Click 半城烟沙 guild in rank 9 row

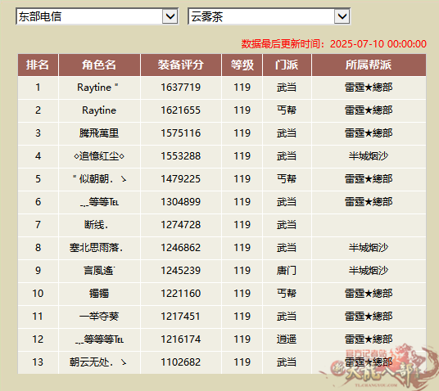[x=369, y=271]
